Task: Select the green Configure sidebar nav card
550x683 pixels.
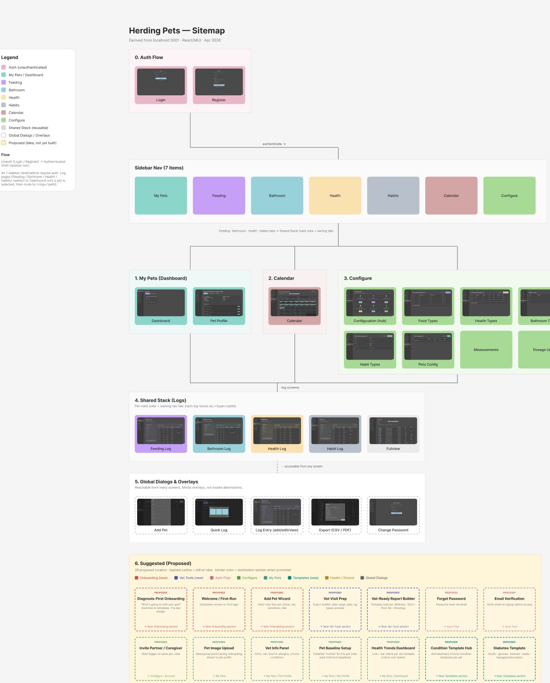Action: [x=509, y=196]
